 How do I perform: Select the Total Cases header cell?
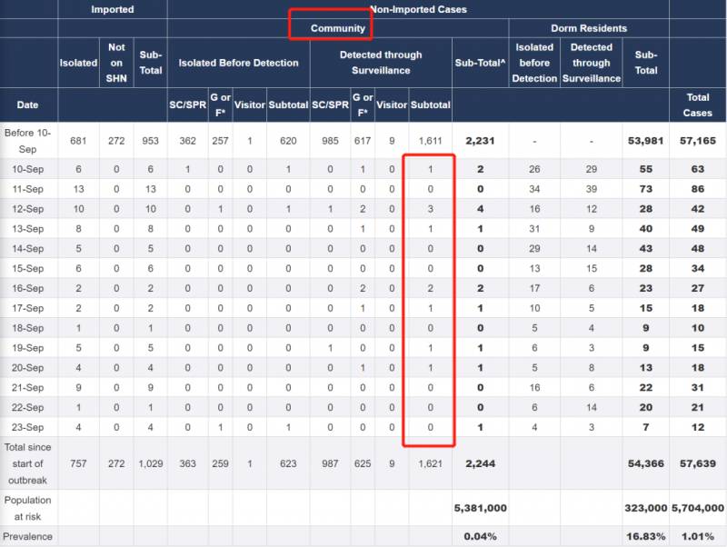(698, 104)
